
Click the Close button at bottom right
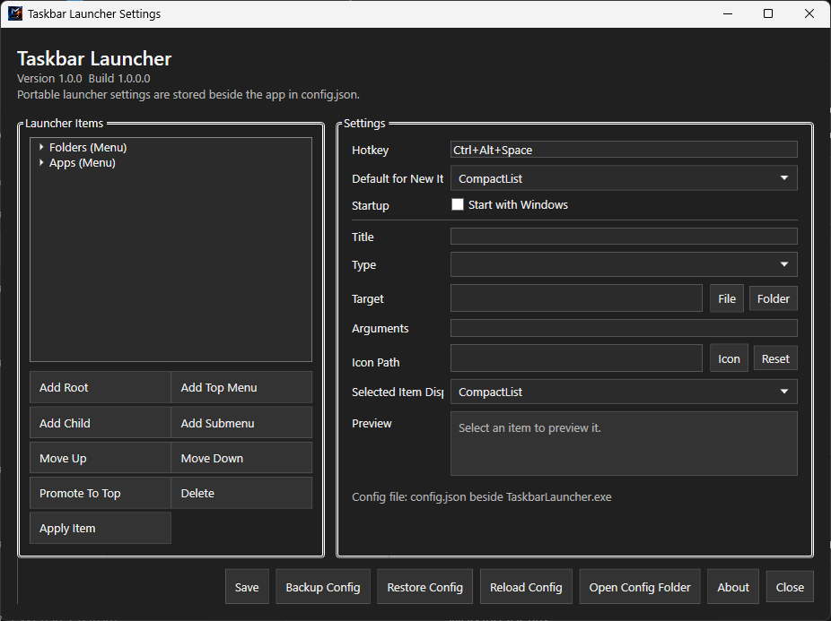[x=790, y=587]
